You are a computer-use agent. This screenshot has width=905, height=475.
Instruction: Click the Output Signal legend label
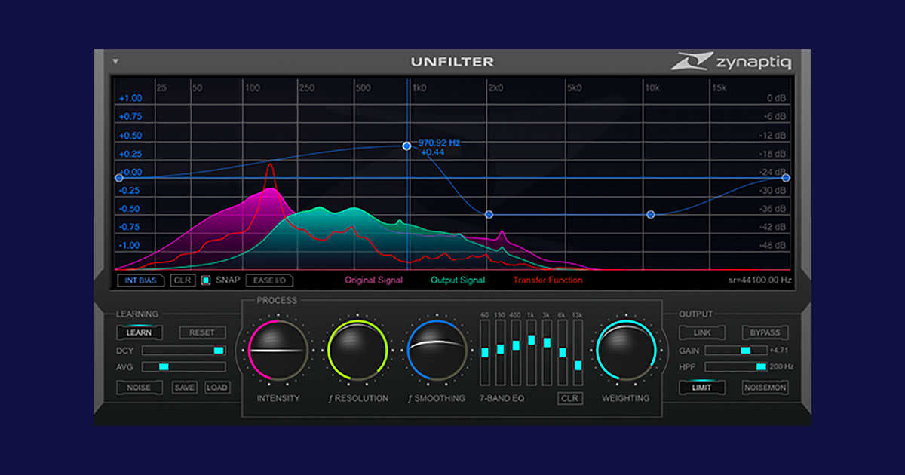pyautogui.click(x=458, y=280)
